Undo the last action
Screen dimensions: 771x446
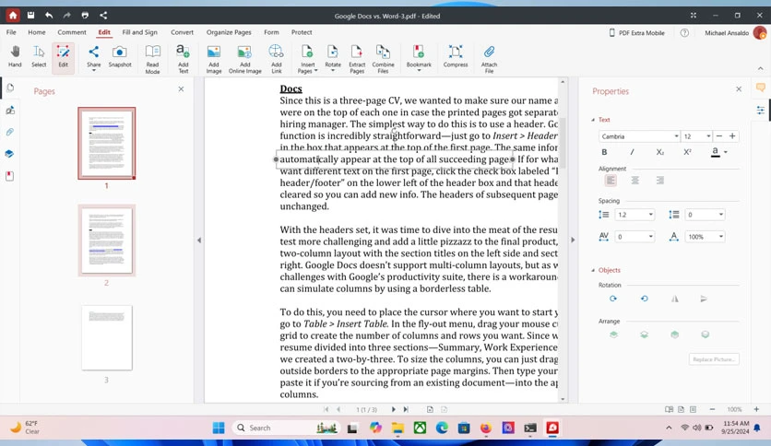(49, 16)
